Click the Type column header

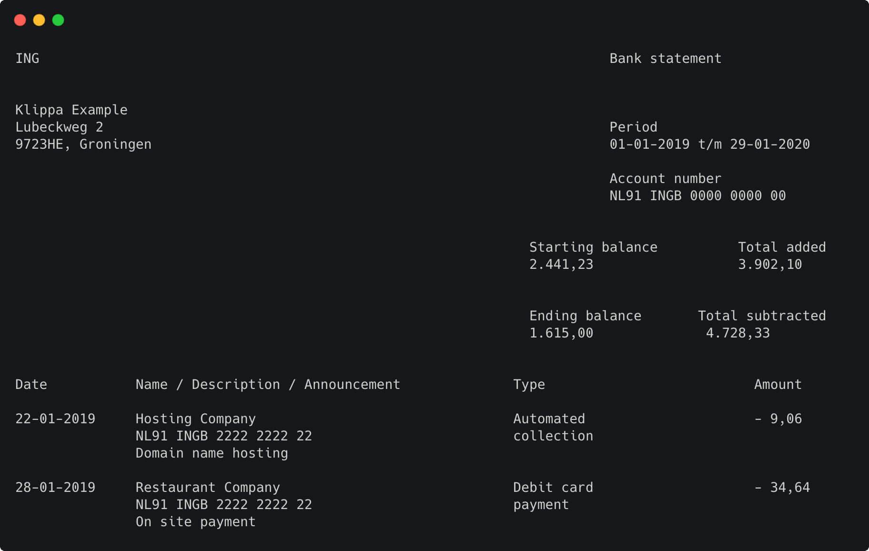pyautogui.click(x=529, y=385)
